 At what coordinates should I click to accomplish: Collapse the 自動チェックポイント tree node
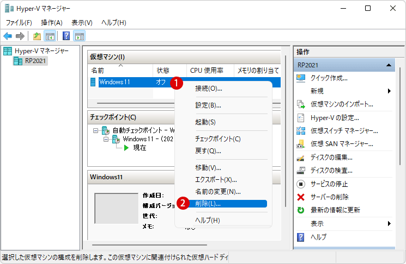pos(96,130)
